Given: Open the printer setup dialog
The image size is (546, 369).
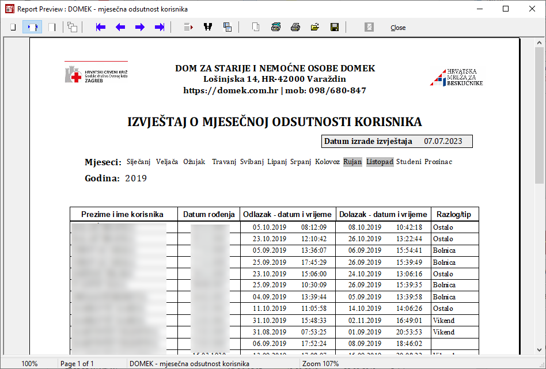Looking at the screenshot, I should tap(276, 27).
